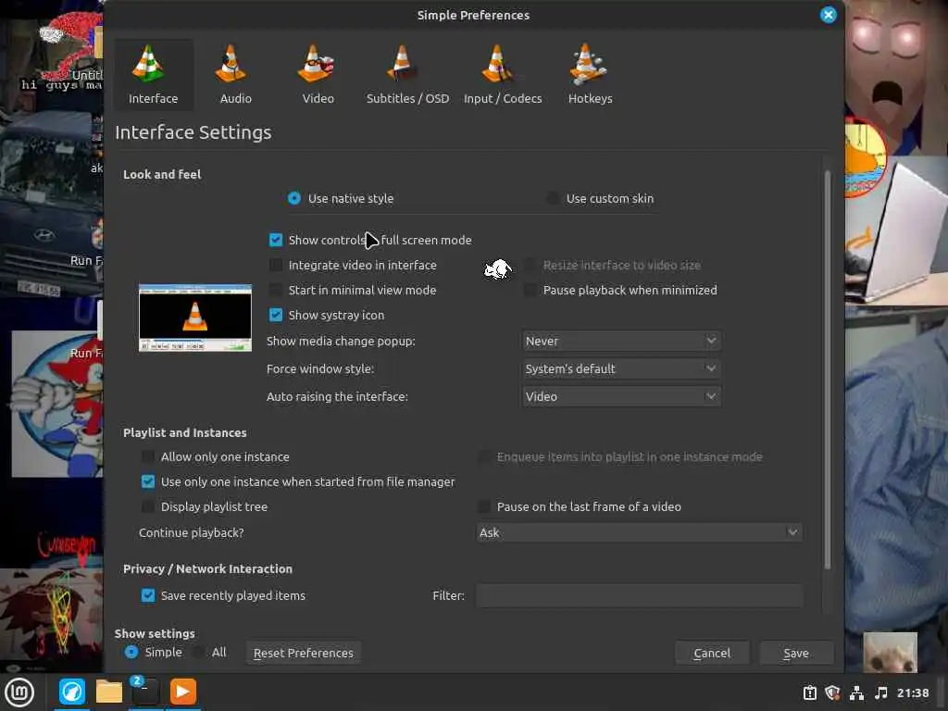This screenshot has height=711, width=948.
Task: Click the Save button
Action: (x=796, y=653)
